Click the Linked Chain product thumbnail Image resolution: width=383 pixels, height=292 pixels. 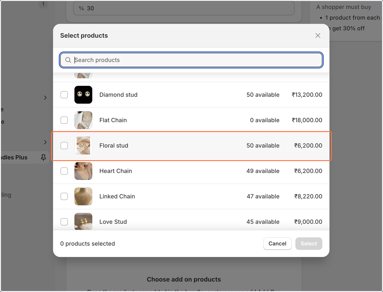click(83, 196)
